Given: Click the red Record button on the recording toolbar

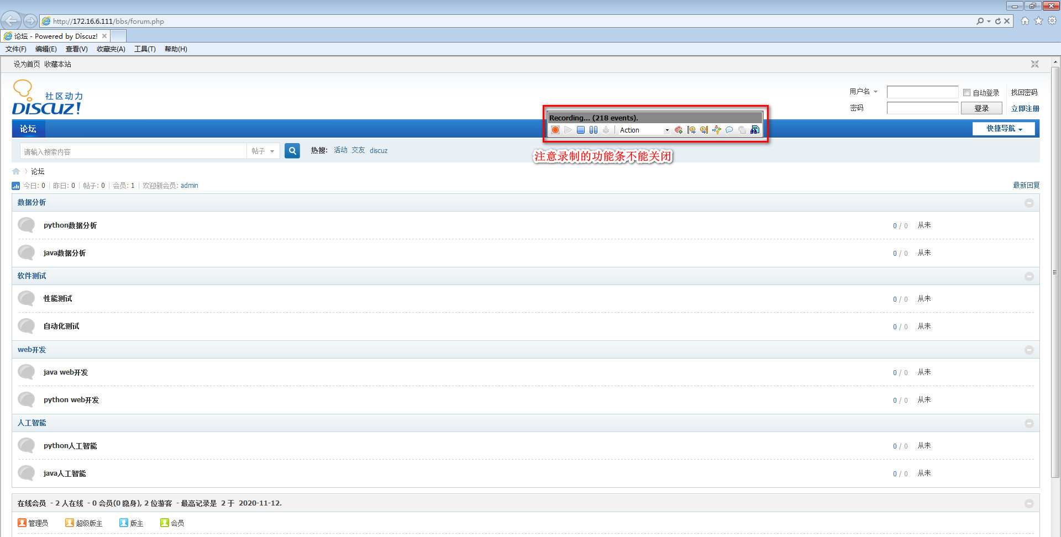Looking at the screenshot, I should (x=555, y=130).
